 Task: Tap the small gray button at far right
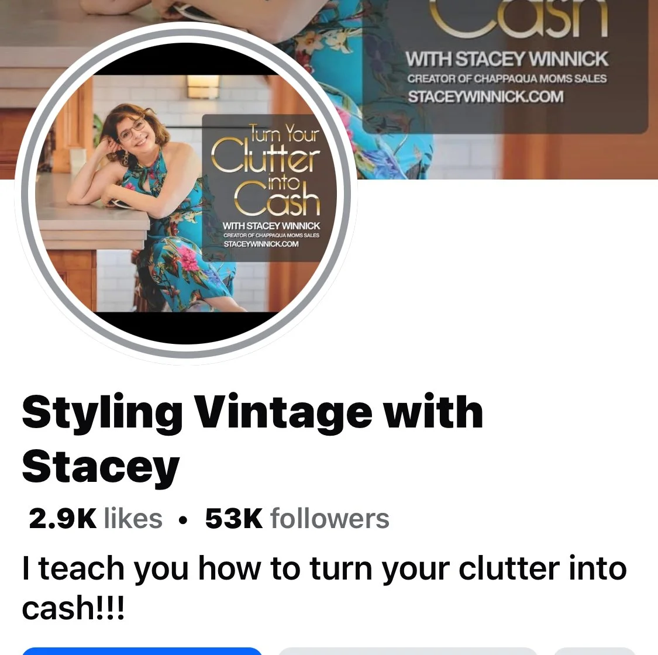tap(595, 651)
